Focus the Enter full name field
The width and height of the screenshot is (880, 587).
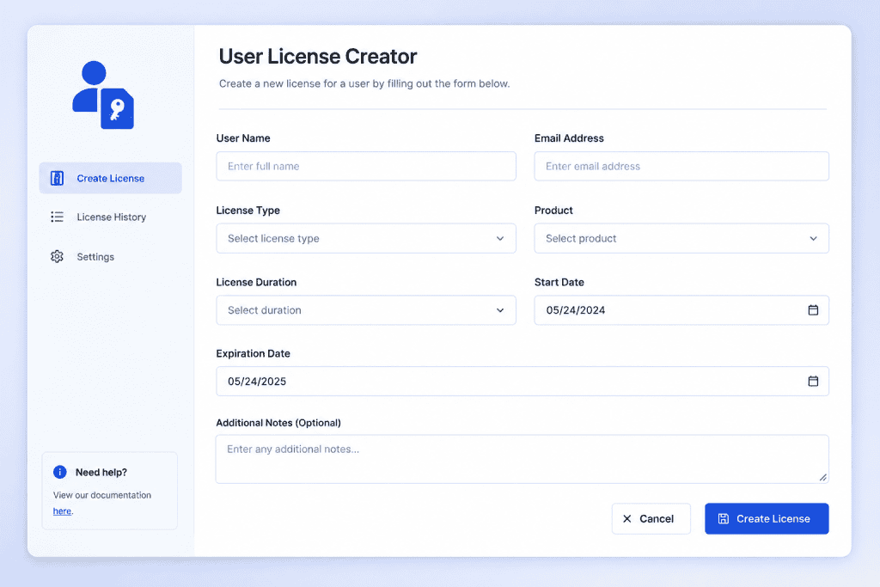[x=366, y=166]
